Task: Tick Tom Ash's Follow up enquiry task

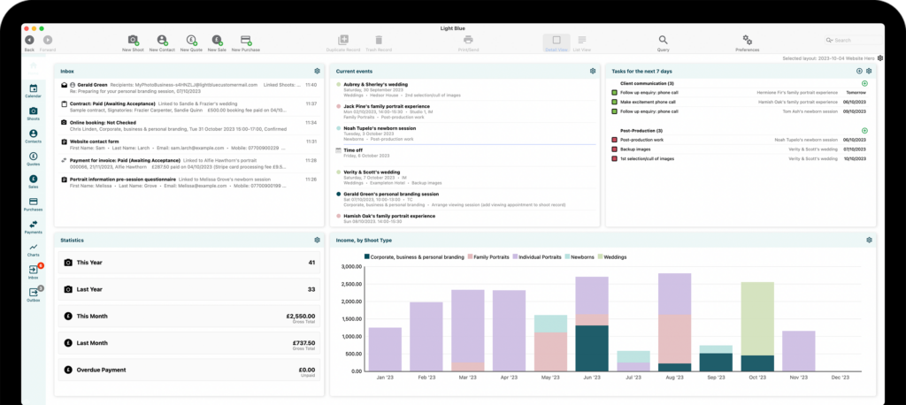Action: click(615, 111)
